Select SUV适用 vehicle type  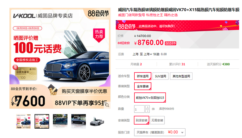click(x=160, y=76)
